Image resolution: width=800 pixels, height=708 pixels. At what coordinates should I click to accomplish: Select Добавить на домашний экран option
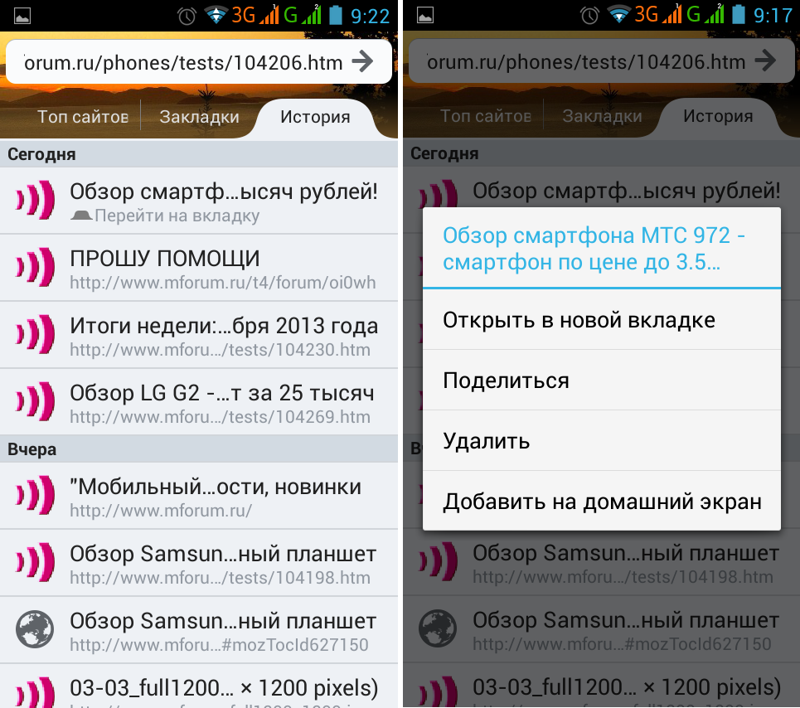pos(601,502)
